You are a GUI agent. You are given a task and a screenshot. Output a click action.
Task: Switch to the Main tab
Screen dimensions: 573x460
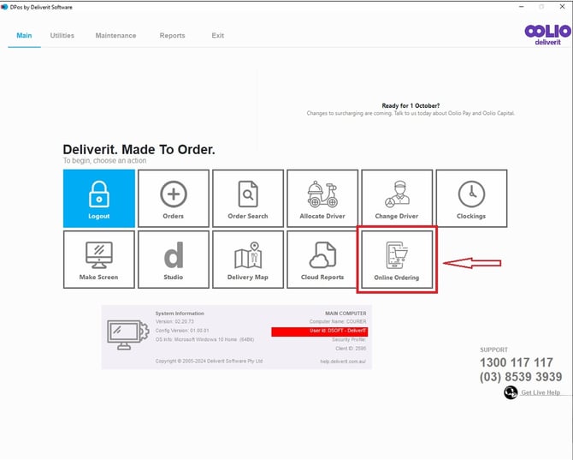click(24, 35)
